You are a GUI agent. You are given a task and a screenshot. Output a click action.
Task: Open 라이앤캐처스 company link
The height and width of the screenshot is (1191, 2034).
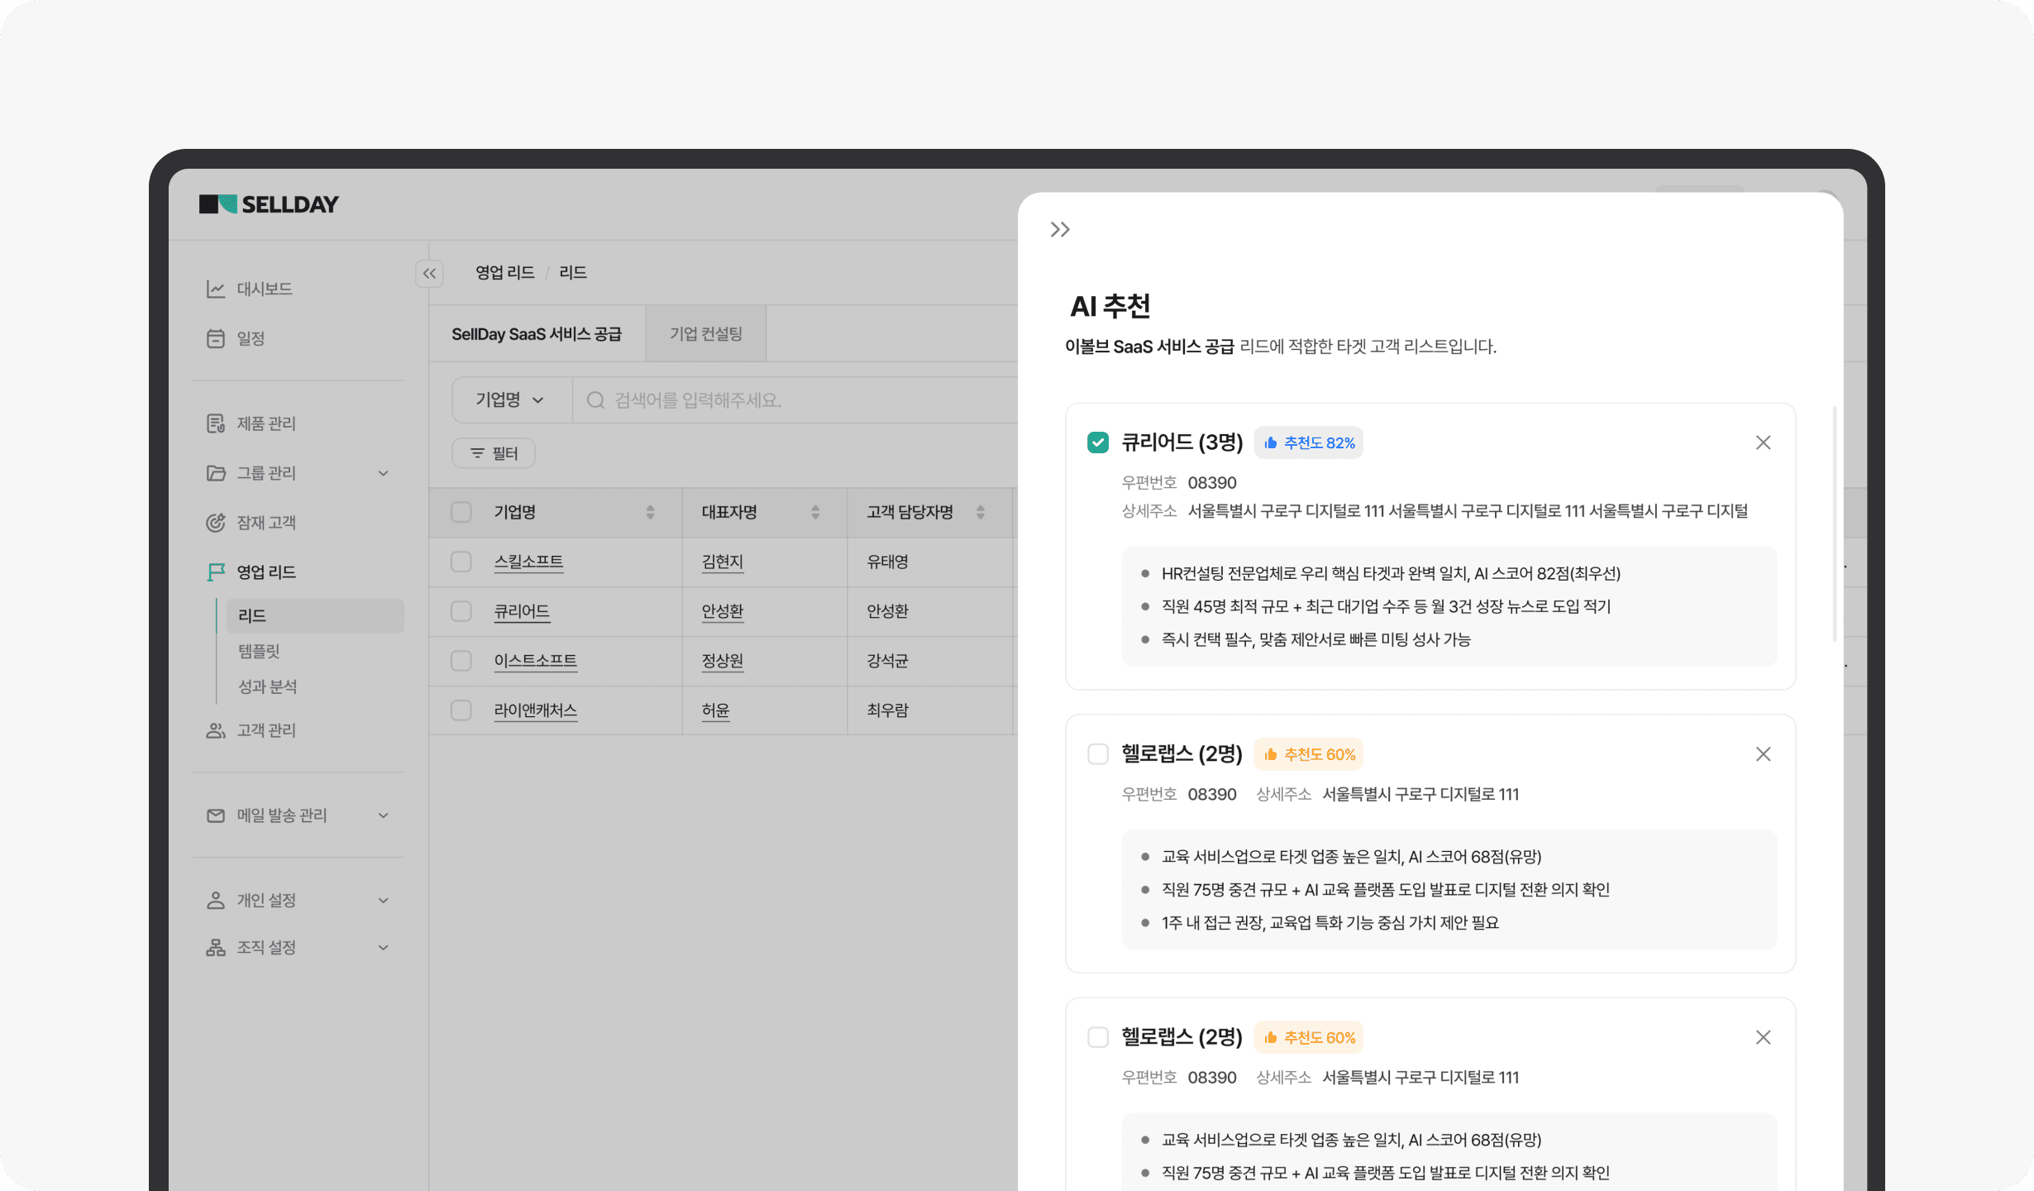(x=536, y=710)
